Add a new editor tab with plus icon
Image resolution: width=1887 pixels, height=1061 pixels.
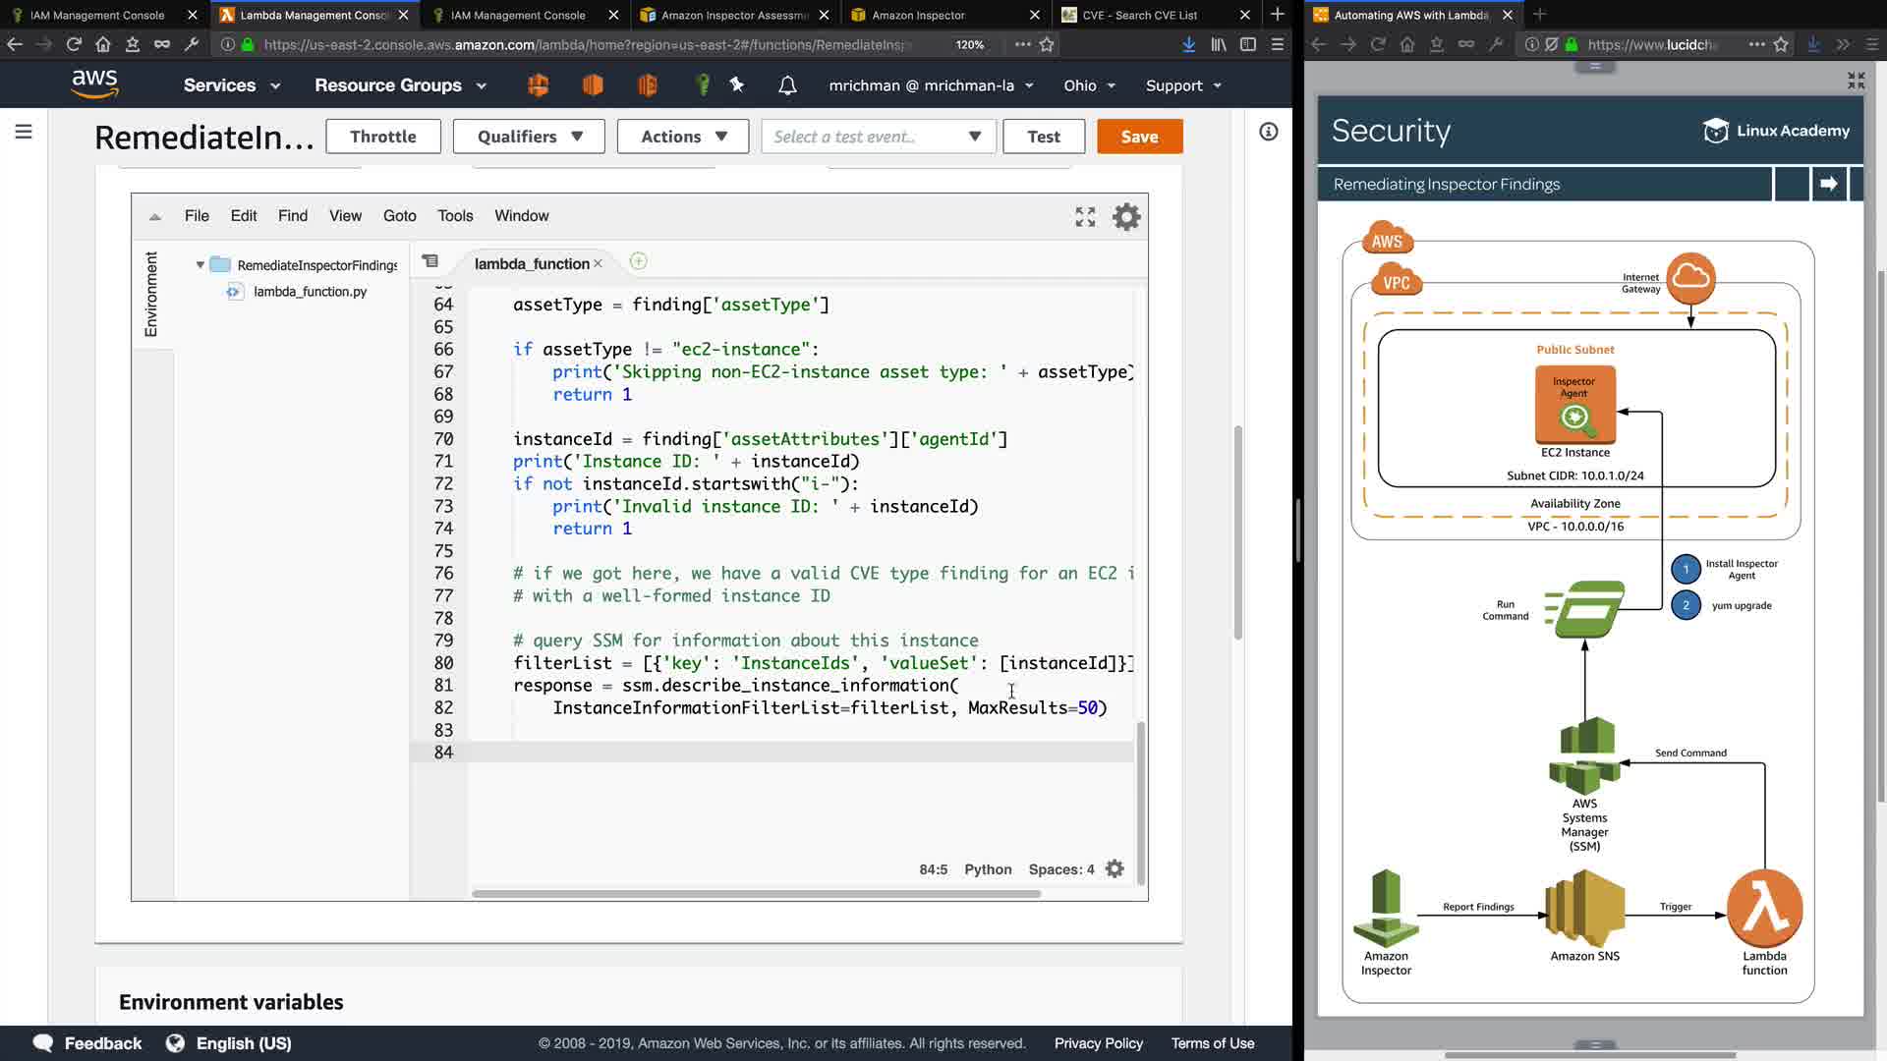[638, 261]
